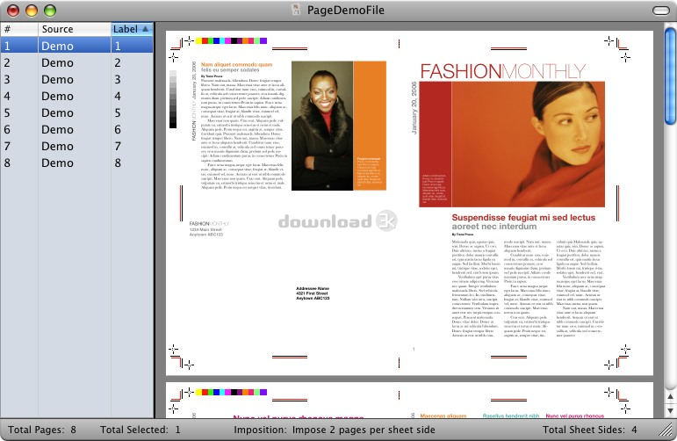Image resolution: width=677 pixels, height=441 pixels.
Task: Click the window resize grip corner
Action: coord(666,430)
